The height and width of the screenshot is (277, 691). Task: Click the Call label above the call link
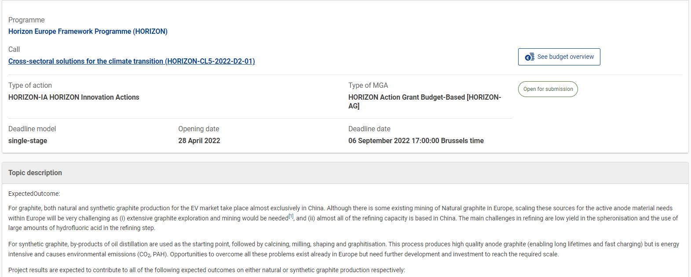[x=14, y=49]
